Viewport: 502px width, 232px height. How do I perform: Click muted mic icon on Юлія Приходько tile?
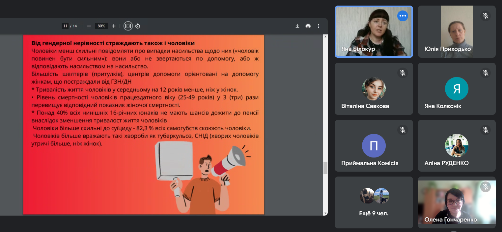486,16
